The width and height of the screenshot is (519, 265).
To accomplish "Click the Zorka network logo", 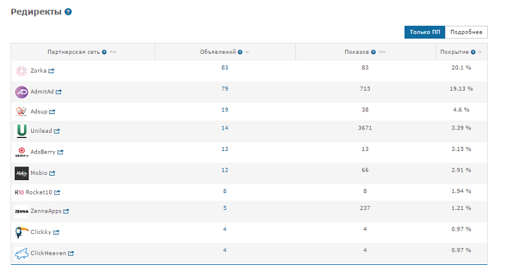I will pos(21,71).
